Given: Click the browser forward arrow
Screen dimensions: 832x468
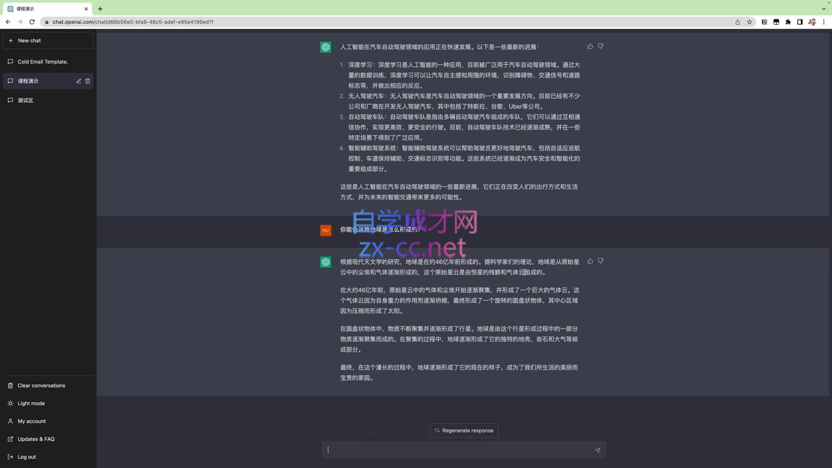Looking at the screenshot, I should tap(19, 21).
